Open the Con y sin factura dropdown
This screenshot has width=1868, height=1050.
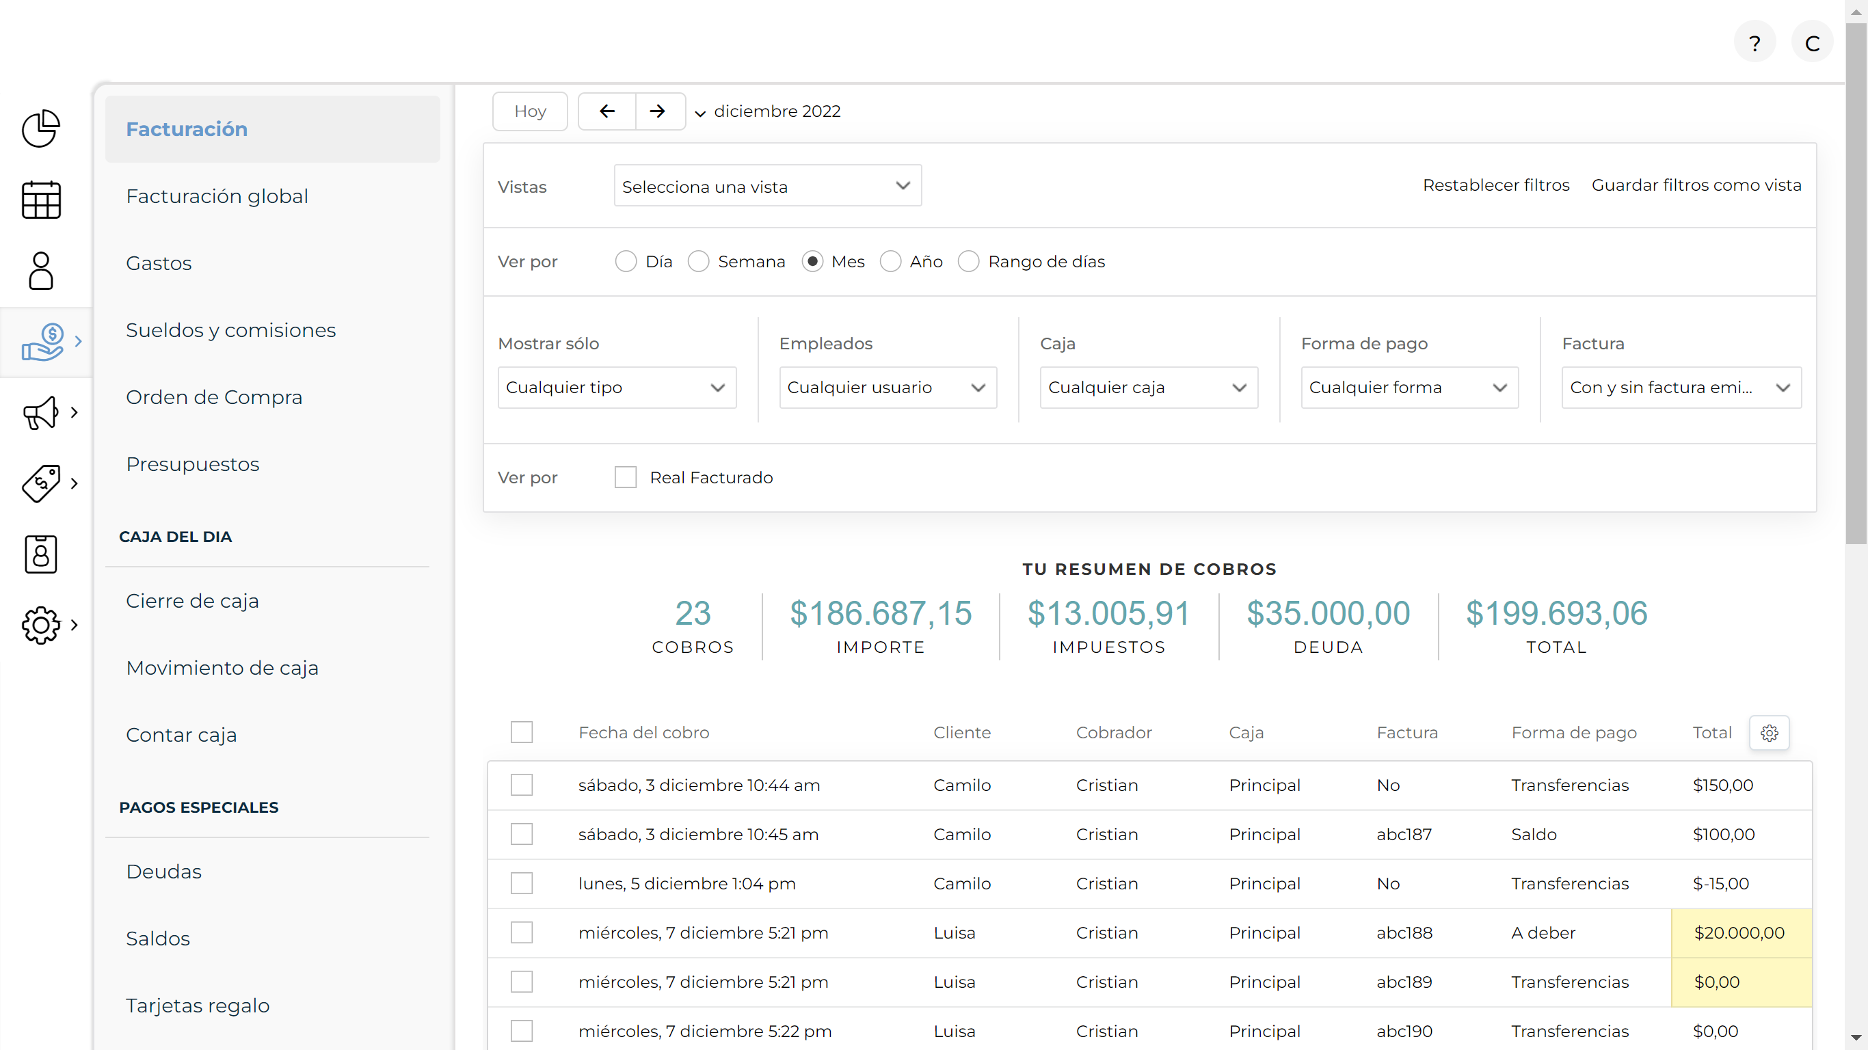[x=1681, y=387]
